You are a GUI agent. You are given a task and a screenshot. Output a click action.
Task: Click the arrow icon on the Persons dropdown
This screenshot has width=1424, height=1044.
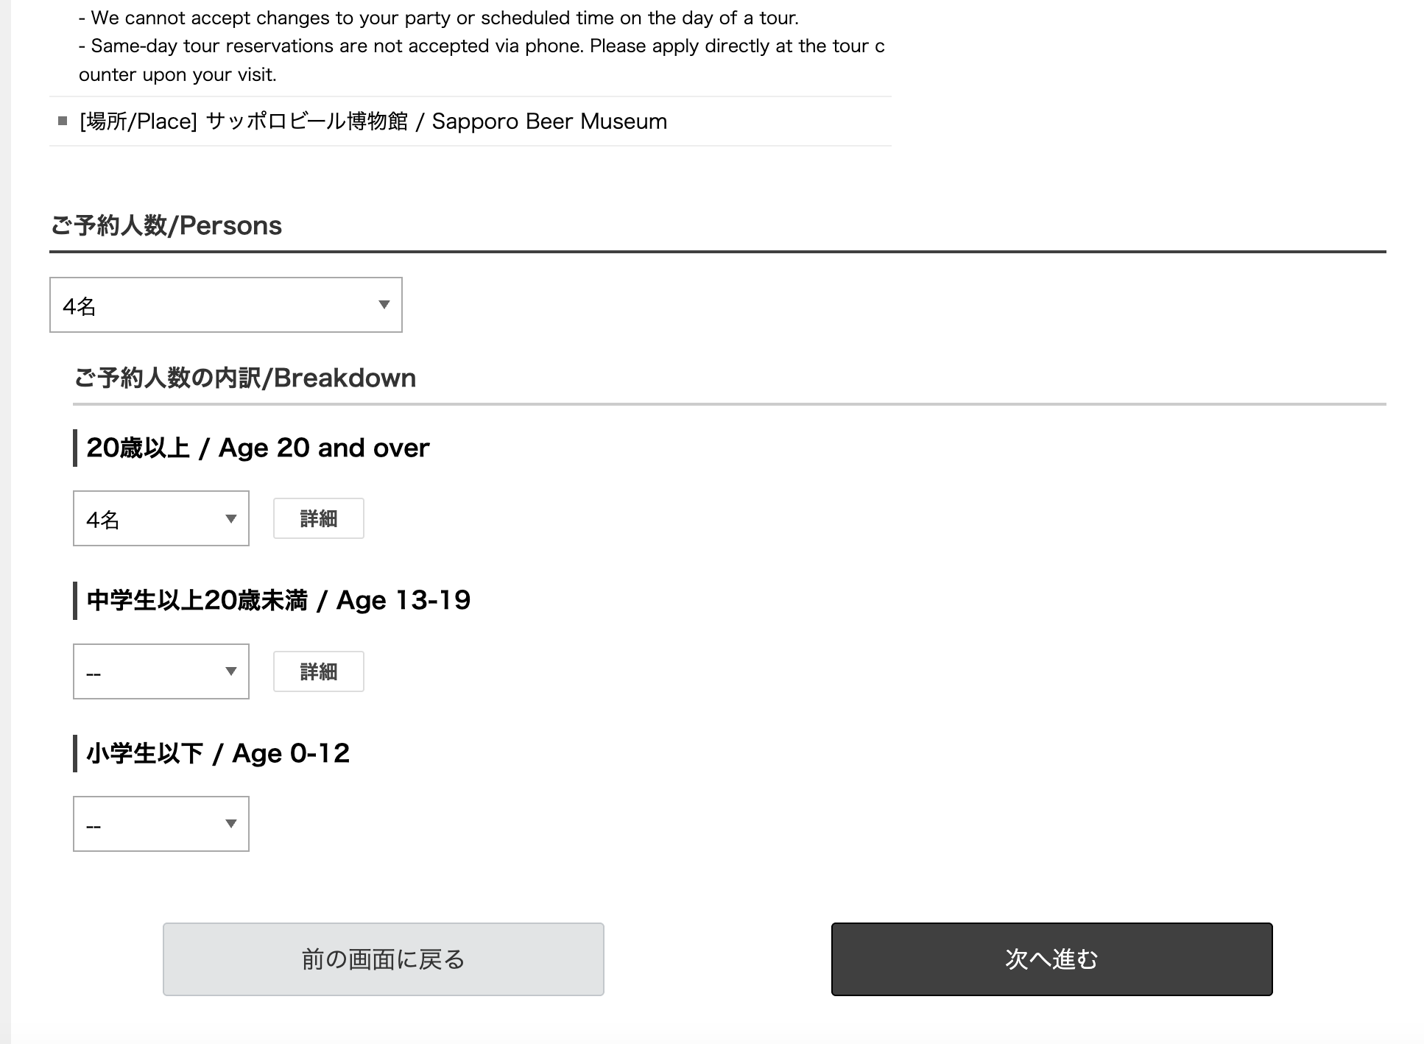tap(384, 305)
